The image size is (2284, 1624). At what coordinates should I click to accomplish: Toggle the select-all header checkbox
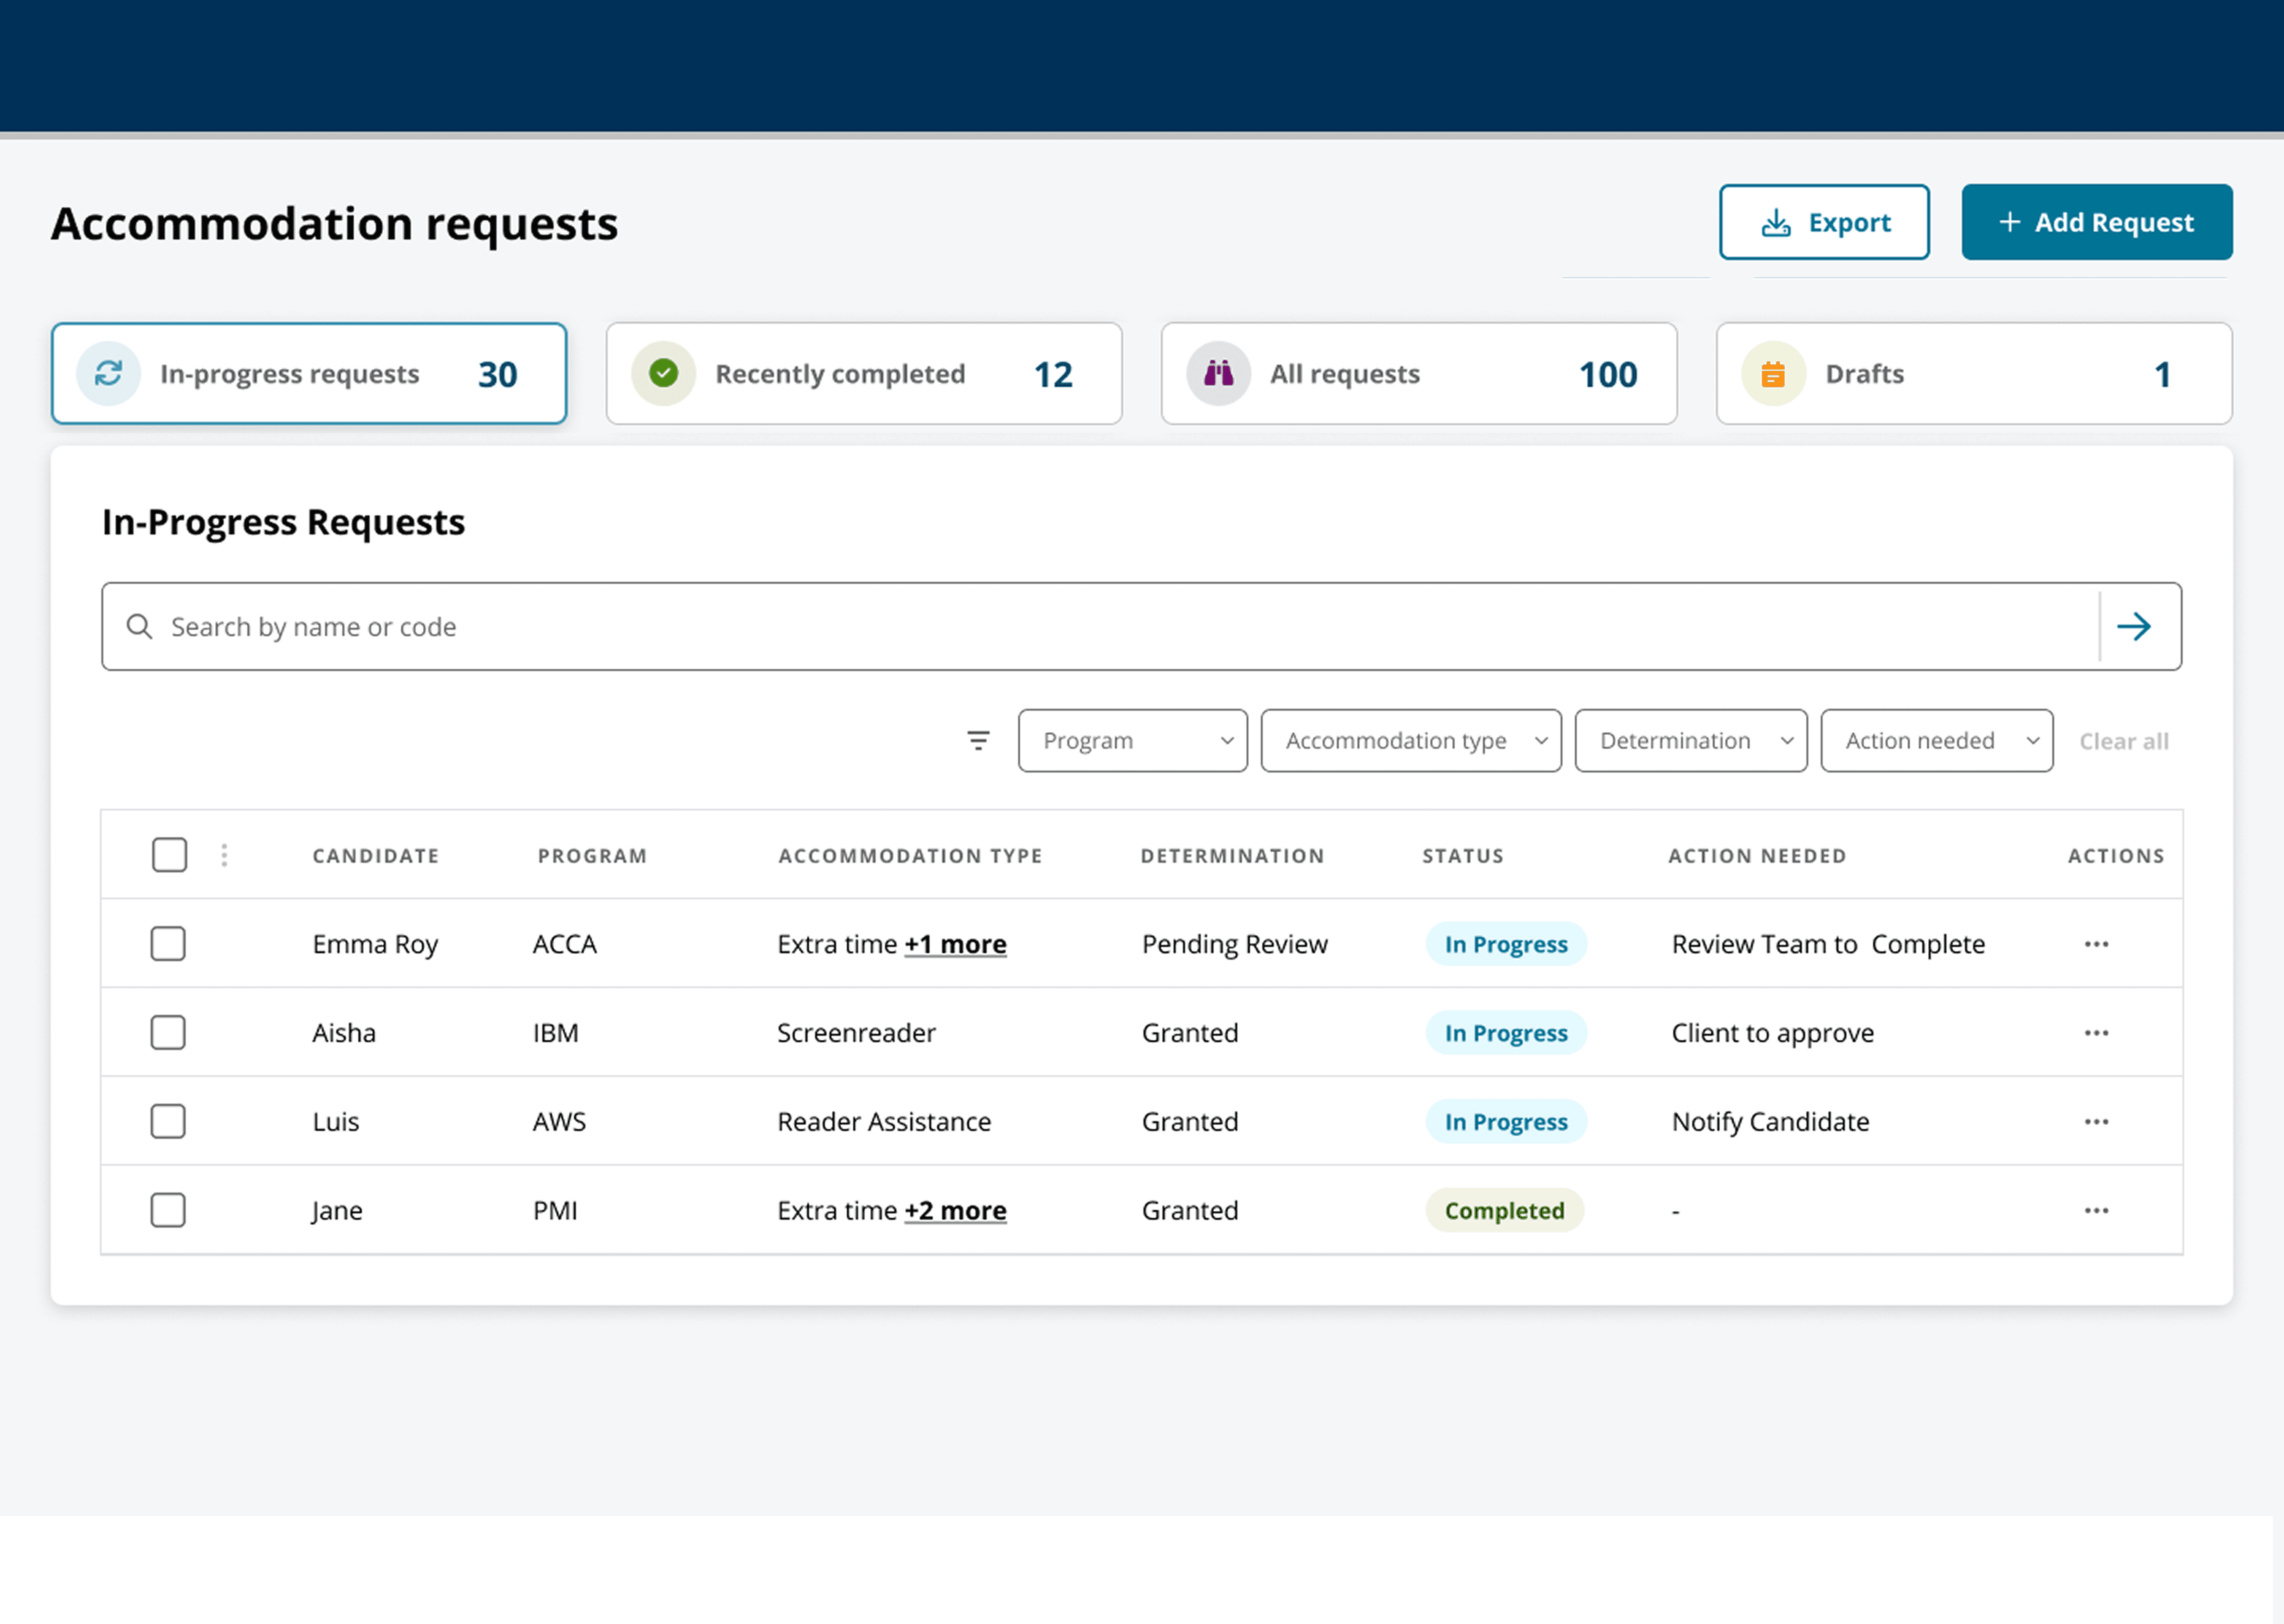coord(169,855)
